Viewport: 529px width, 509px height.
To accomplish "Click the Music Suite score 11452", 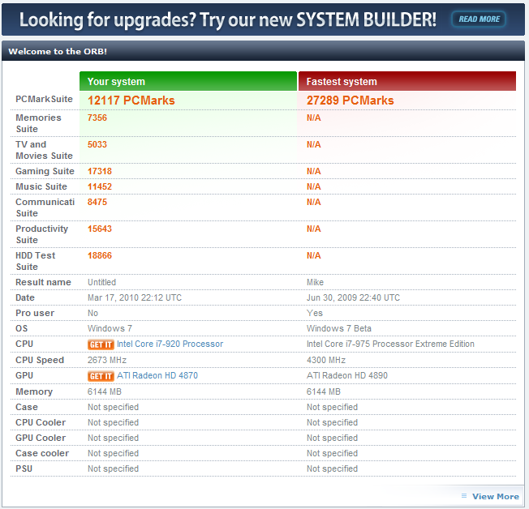I will click(100, 186).
